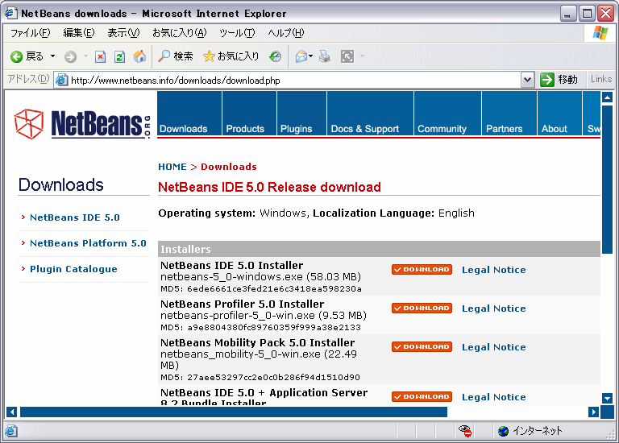
Task: Download NetBeans IDE 5.0 Installer
Action: [422, 270]
